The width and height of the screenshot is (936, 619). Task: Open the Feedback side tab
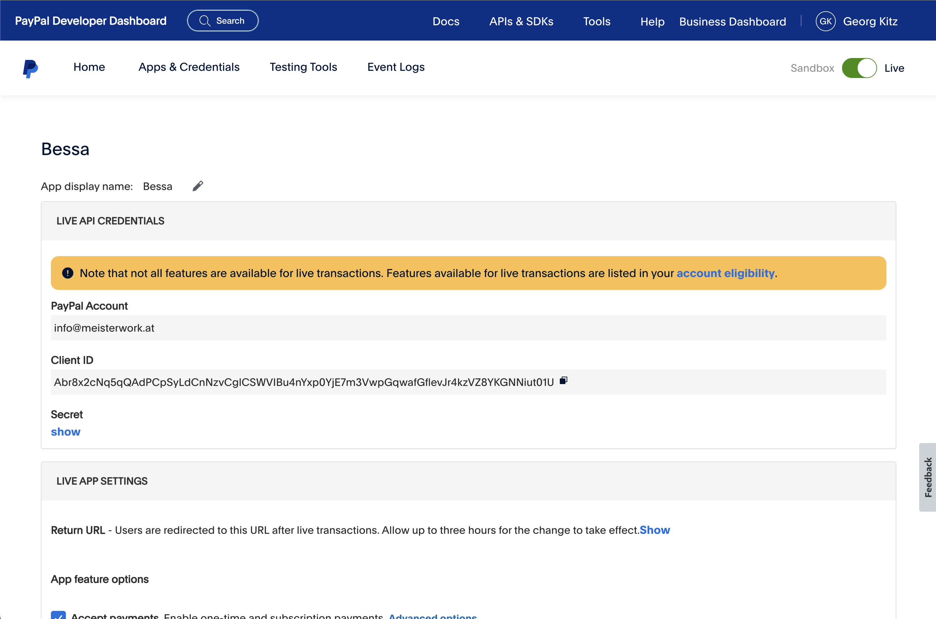tap(927, 477)
